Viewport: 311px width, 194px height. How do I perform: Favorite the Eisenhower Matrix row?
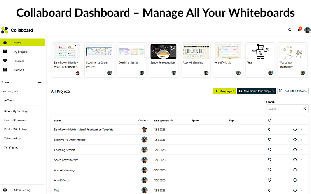[269, 129]
